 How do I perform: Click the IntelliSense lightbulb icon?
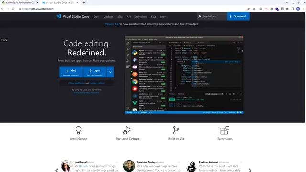tap(78, 130)
